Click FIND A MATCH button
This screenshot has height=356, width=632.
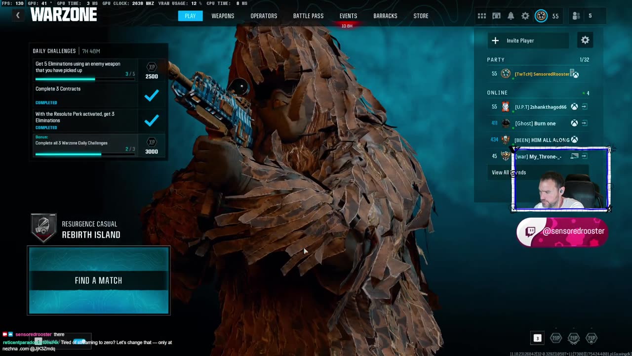pos(99,280)
